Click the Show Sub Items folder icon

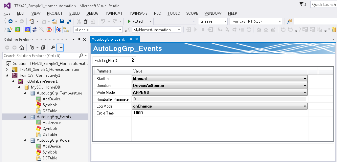point(66,30)
